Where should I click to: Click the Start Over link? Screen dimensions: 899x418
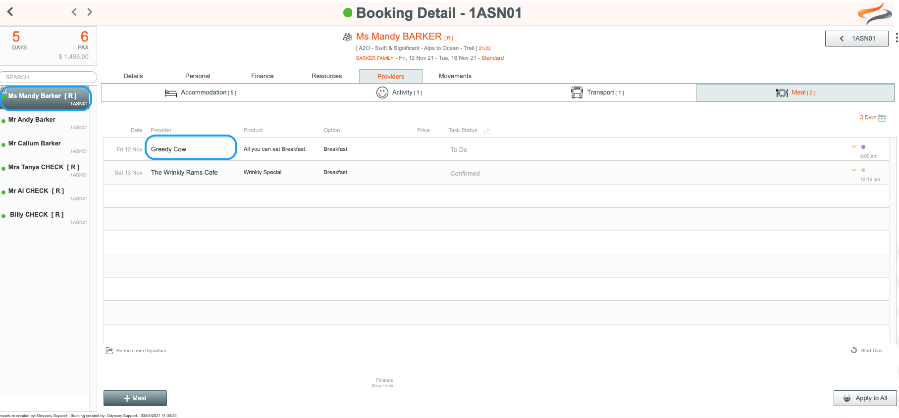[872, 351]
